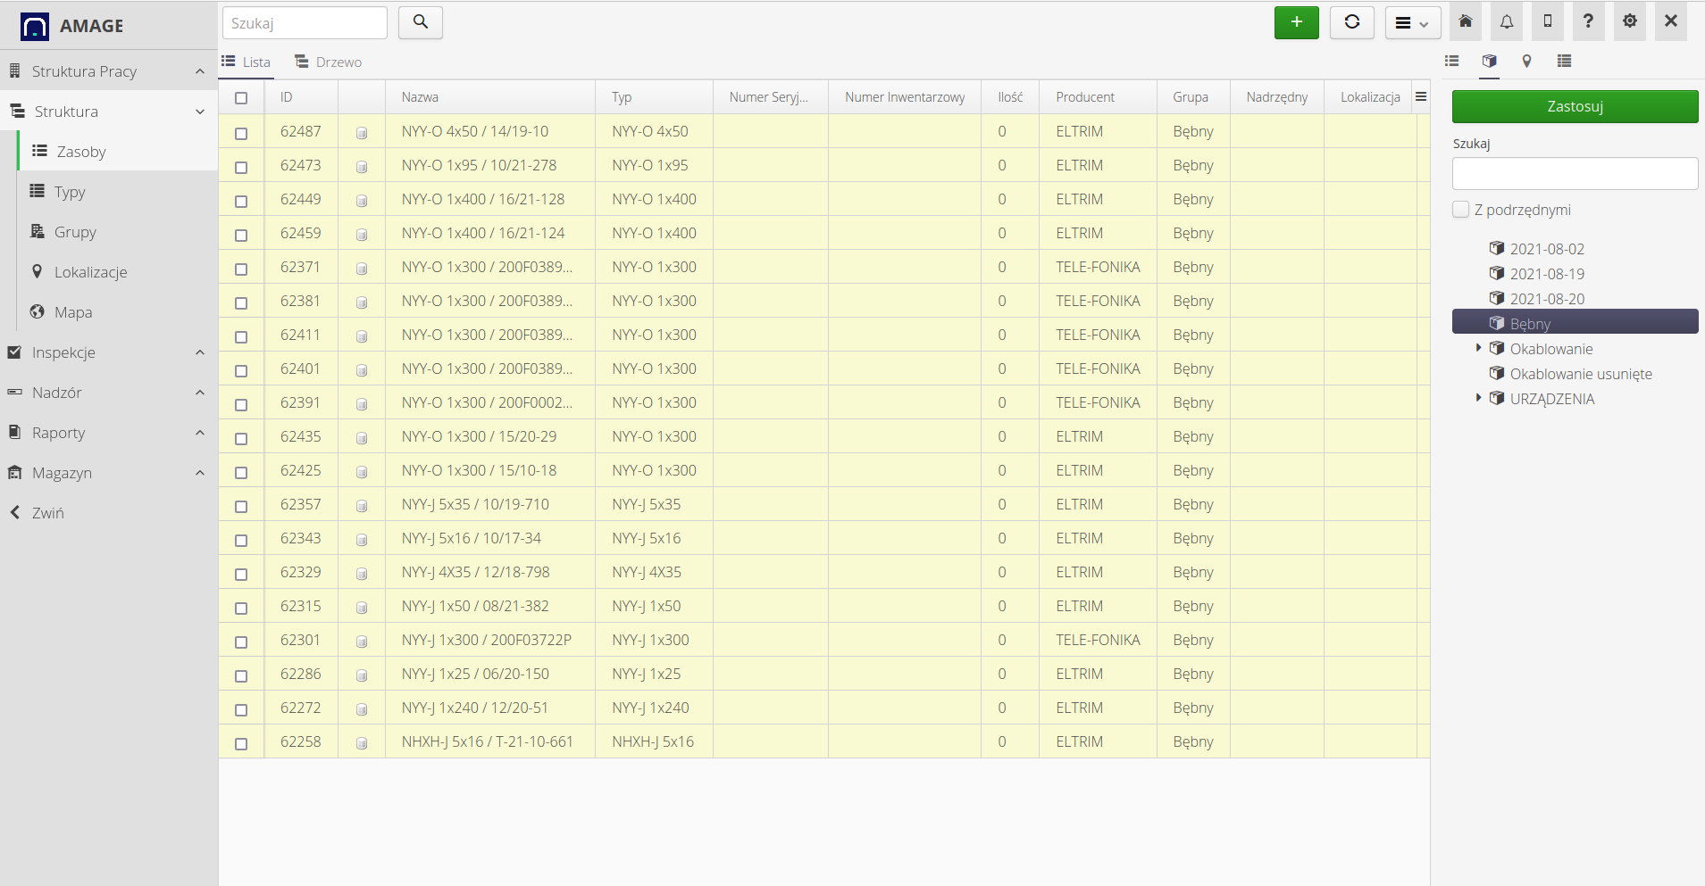
Task: Click the filter panel Szukaj input field
Action: (x=1575, y=174)
